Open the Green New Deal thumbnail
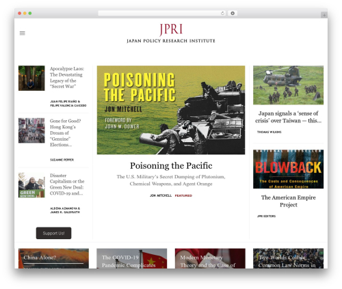The height and width of the screenshot is (289, 342). pyautogui.click(x=31, y=185)
